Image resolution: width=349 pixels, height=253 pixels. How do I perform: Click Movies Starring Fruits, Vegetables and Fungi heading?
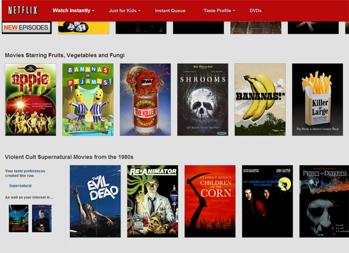point(65,55)
